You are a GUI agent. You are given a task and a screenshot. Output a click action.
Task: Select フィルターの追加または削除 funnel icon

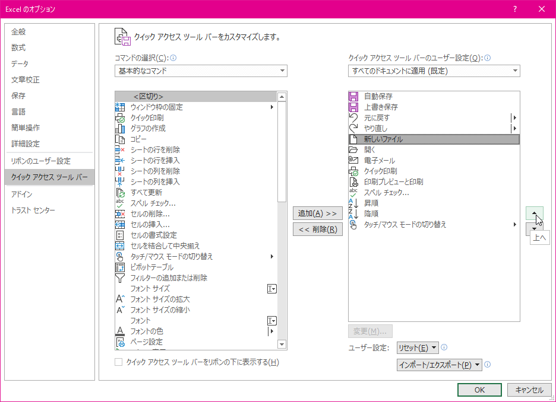pyautogui.click(x=120, y=278)
